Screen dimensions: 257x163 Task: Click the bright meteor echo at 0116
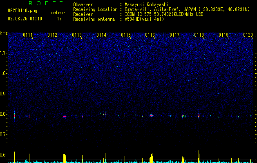151,116
